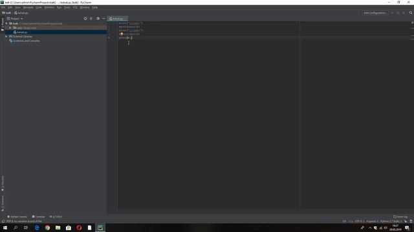This screenshot has width=414, height=232.
Task: Click the locate-file target icon in Project panel
Action: click(85, 19)
